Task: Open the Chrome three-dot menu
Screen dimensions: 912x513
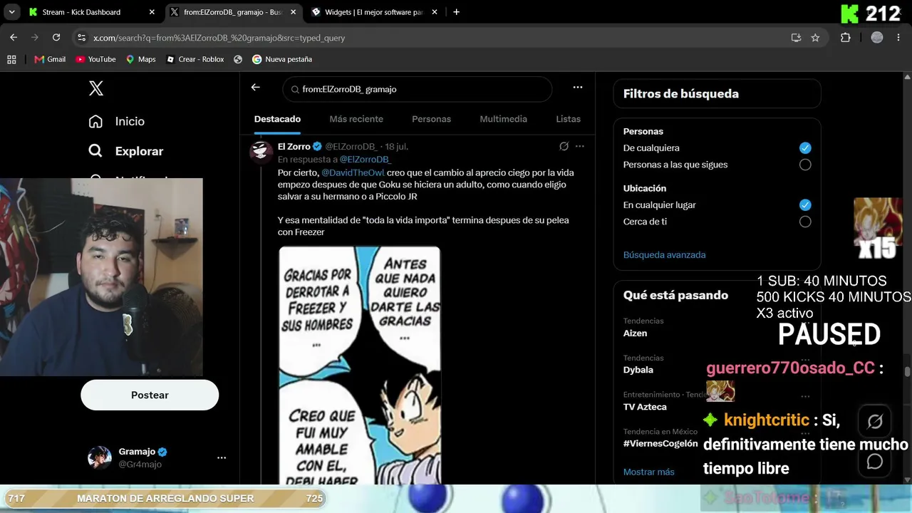Action: pos(898,38)
